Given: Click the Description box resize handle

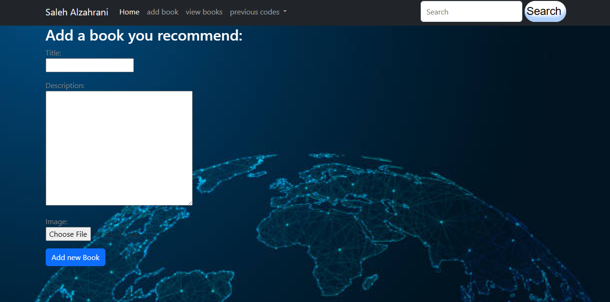Looking at the screenshot, I should (x=190, y=203).
